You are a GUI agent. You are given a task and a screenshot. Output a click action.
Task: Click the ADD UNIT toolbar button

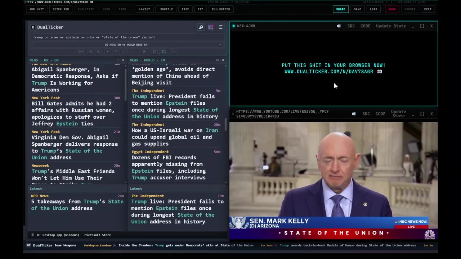pos(37,9)
